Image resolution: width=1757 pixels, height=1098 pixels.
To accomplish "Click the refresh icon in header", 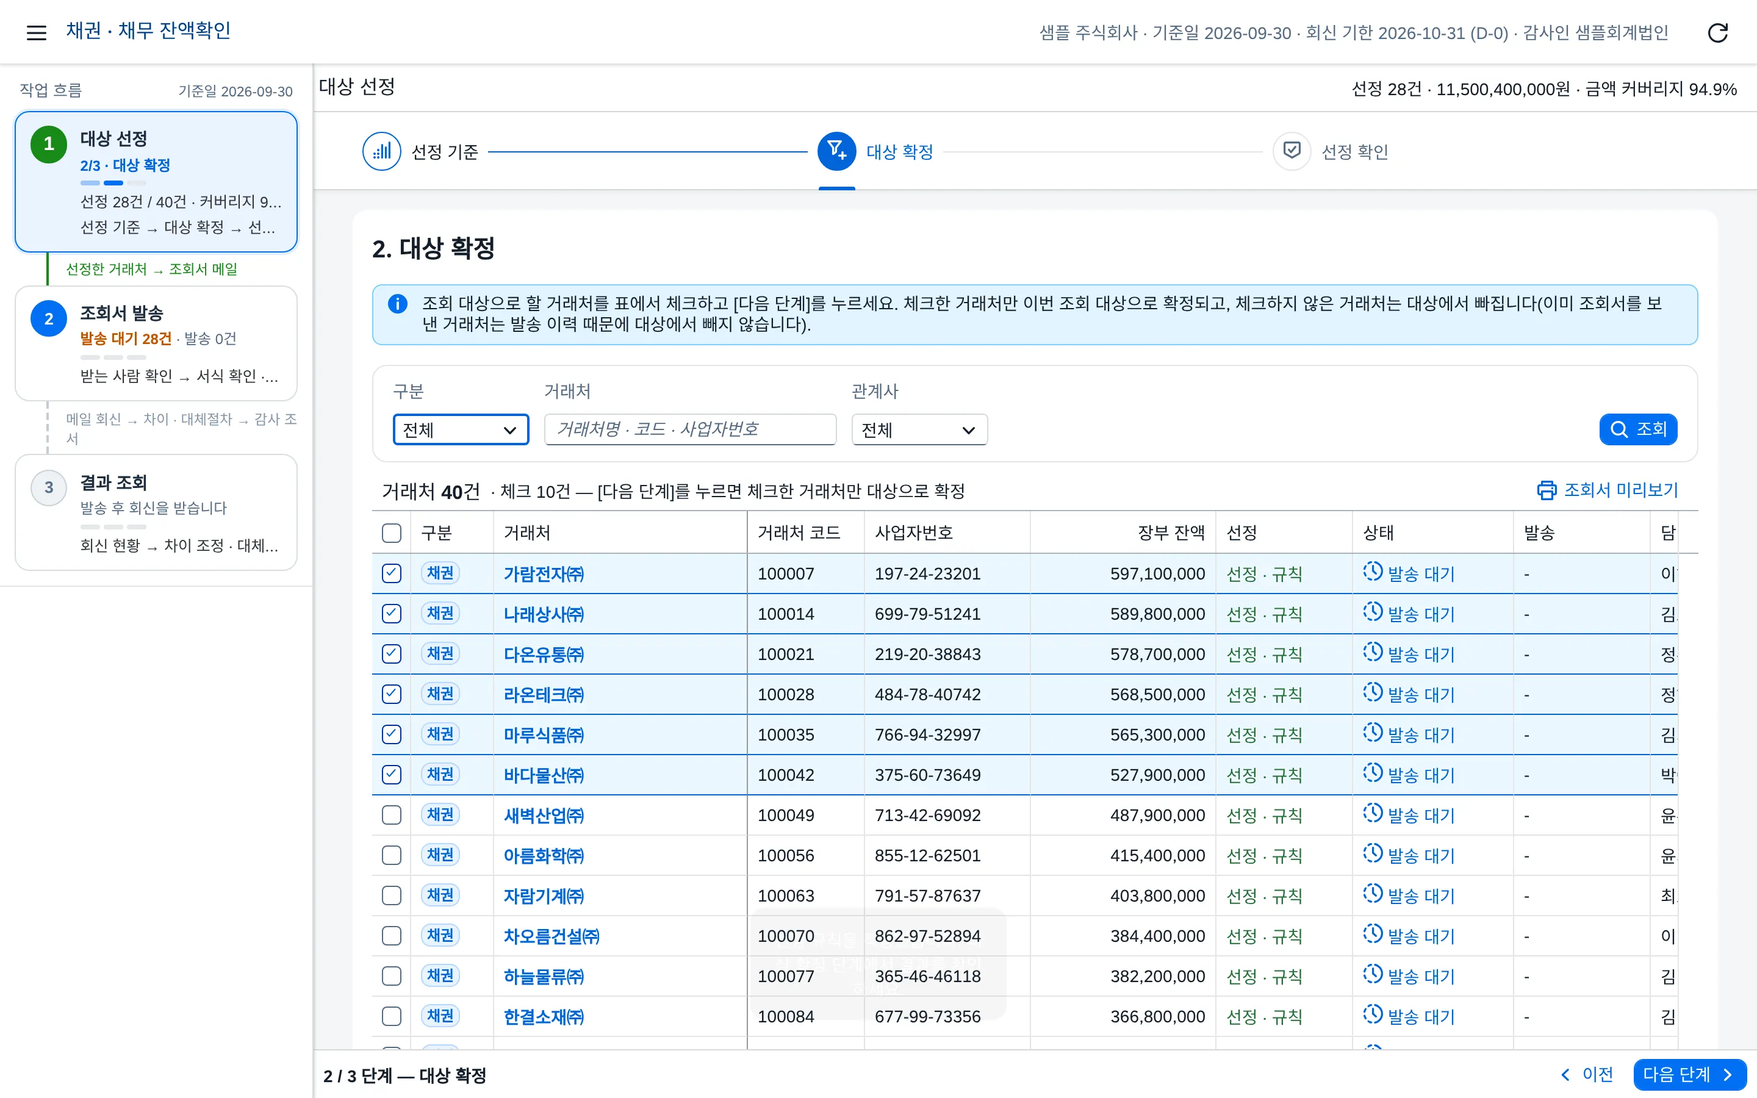I will point(1718,32).
